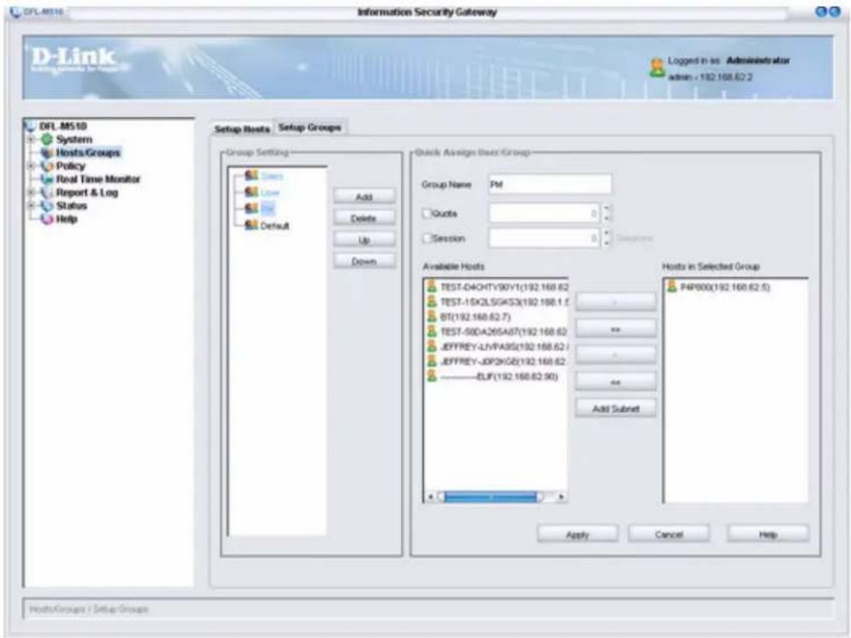Enable the Session checkbox
The width and height of the screenshot is (851, 638).
426,238
